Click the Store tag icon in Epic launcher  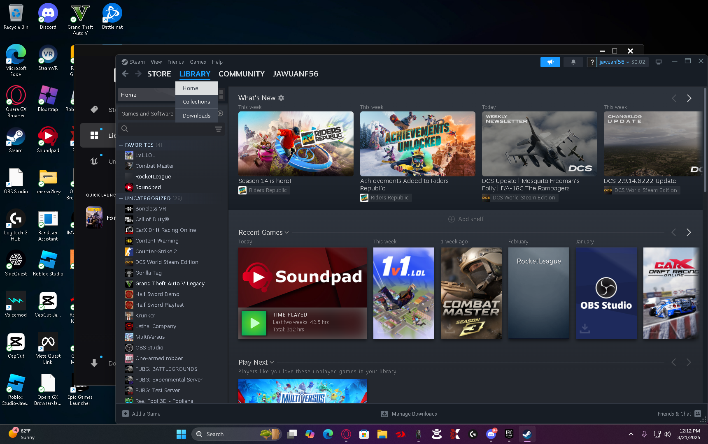point(94,109)
